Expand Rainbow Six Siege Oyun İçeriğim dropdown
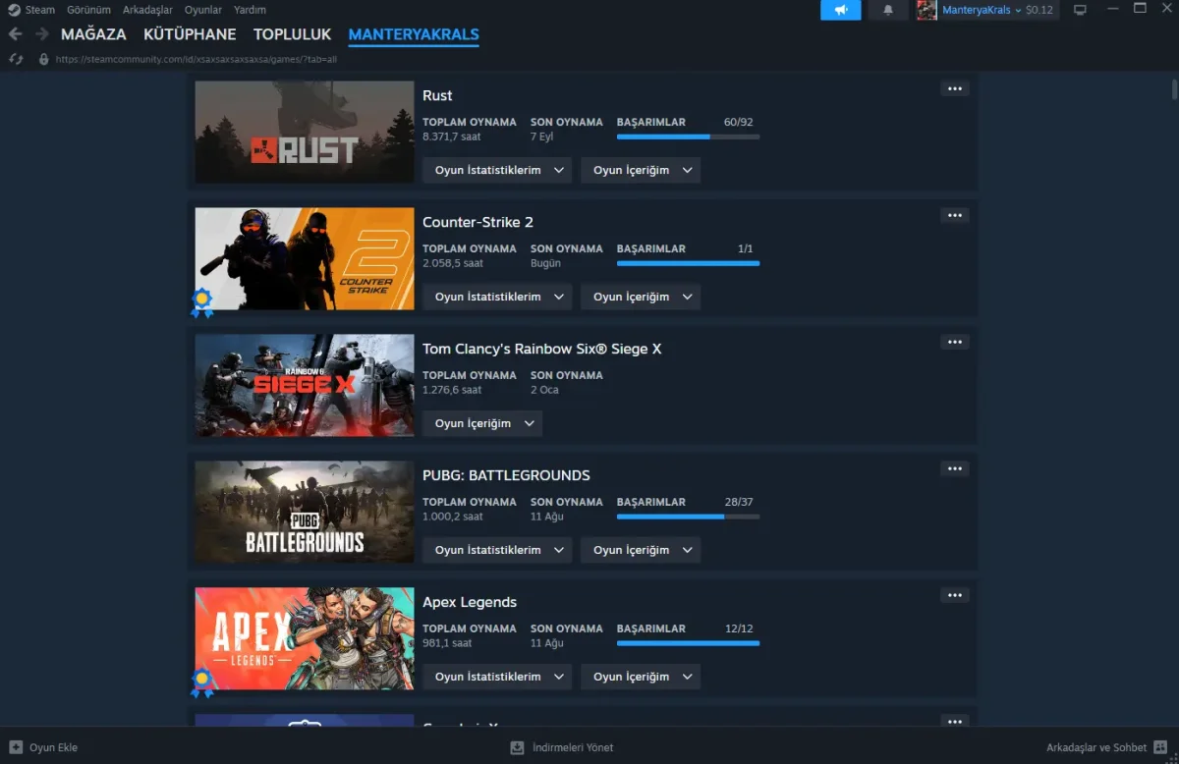 coord(481,423)
